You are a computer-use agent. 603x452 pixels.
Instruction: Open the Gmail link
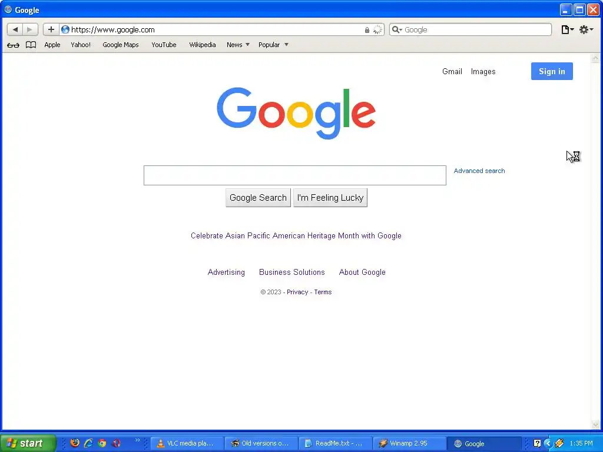click(x=452, y=71)
